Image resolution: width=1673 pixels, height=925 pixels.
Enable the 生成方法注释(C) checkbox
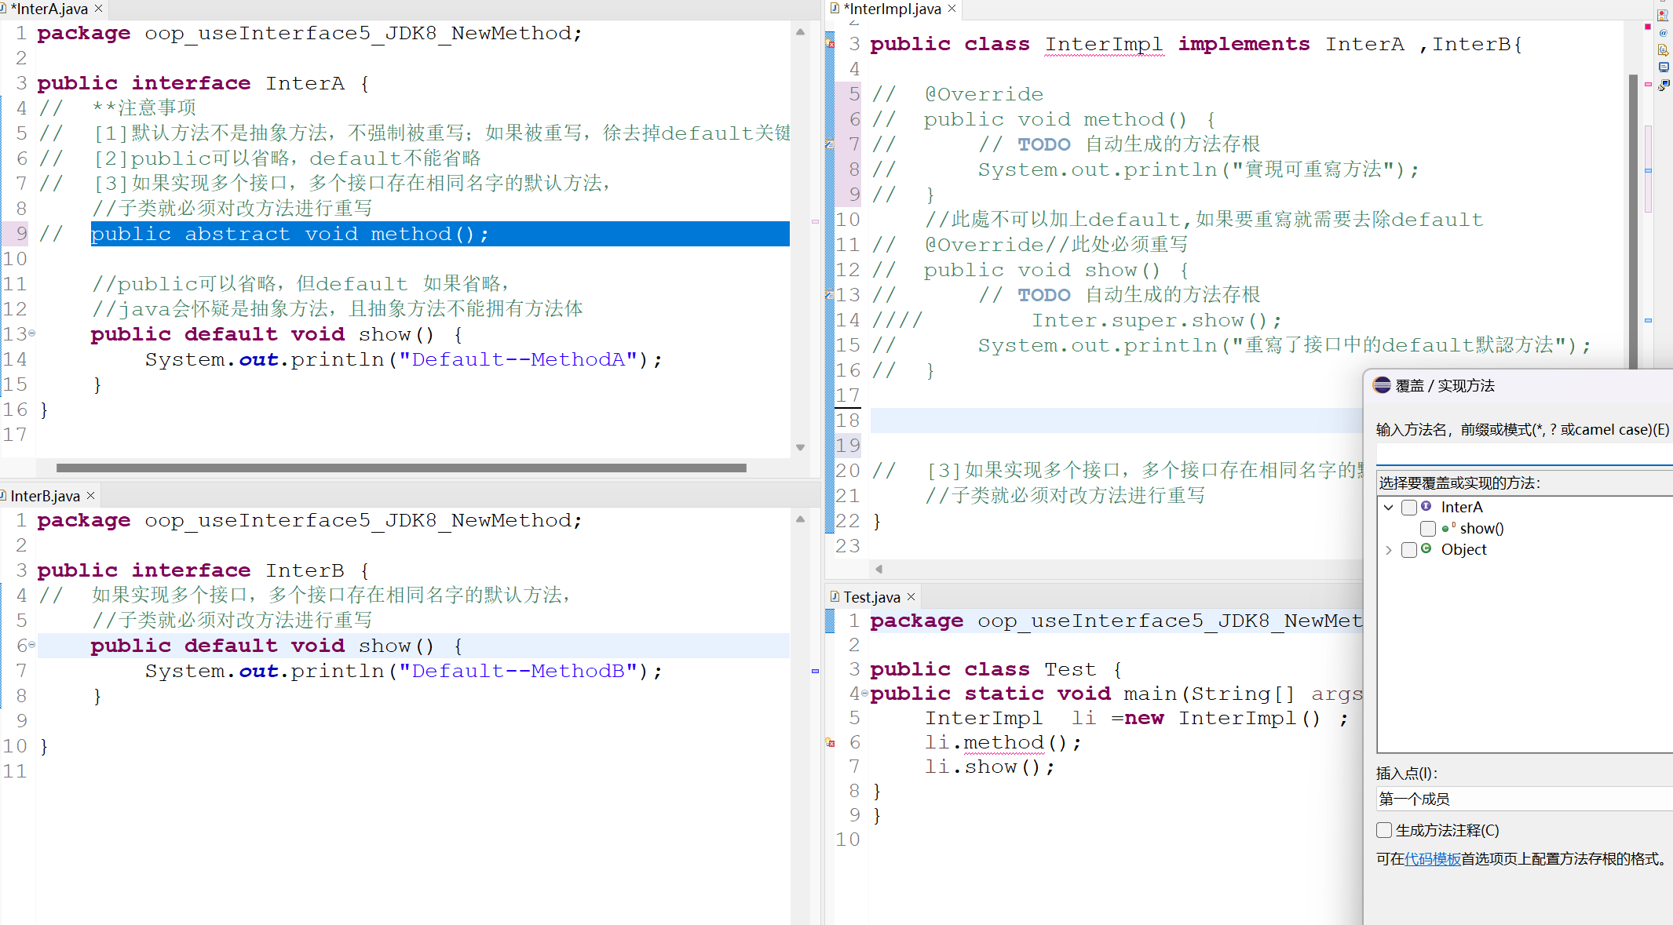pyautogui.click(x=1384, y=830)
